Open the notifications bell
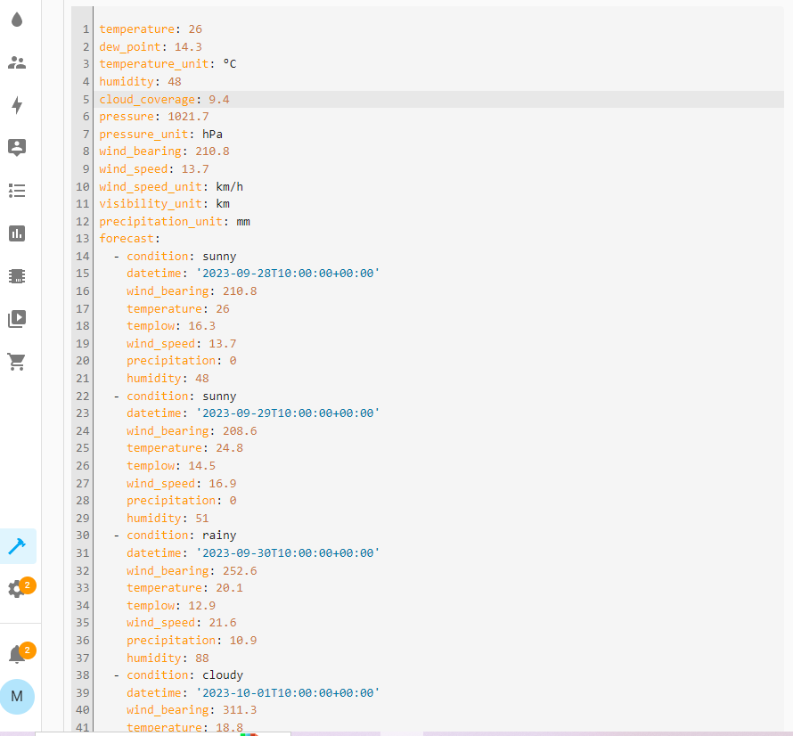Screen dimensions: 793x736 click(x=17, y=654)
